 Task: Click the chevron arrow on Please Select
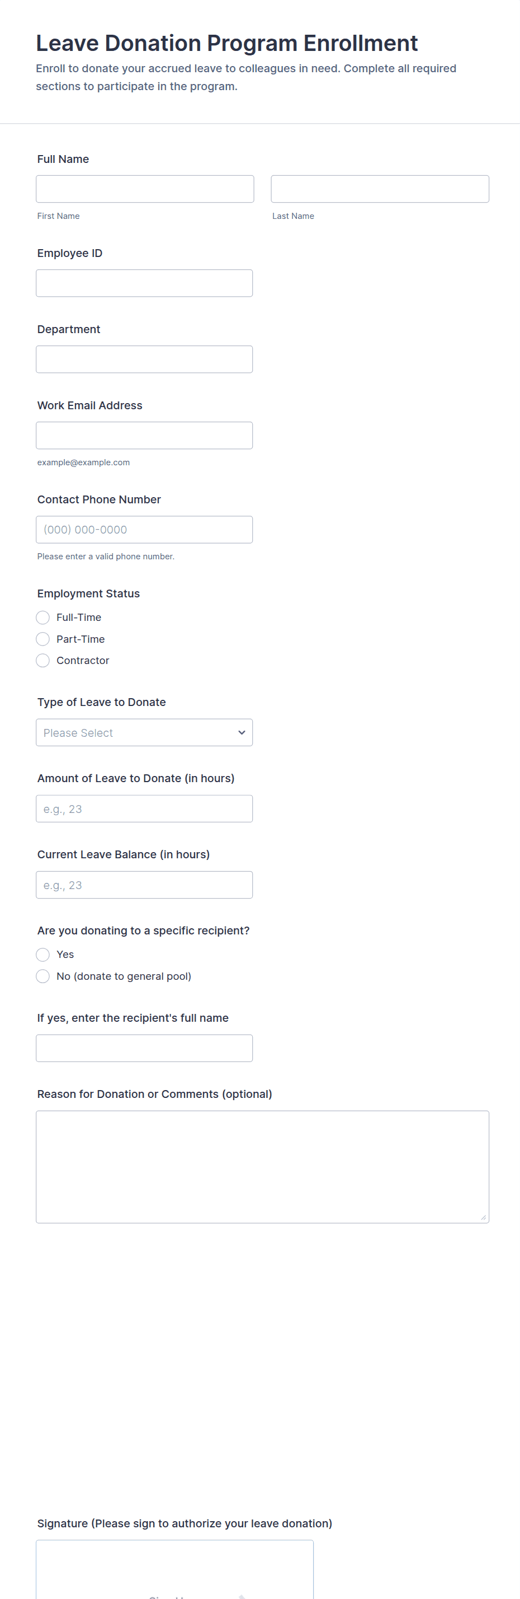(242, 732)
